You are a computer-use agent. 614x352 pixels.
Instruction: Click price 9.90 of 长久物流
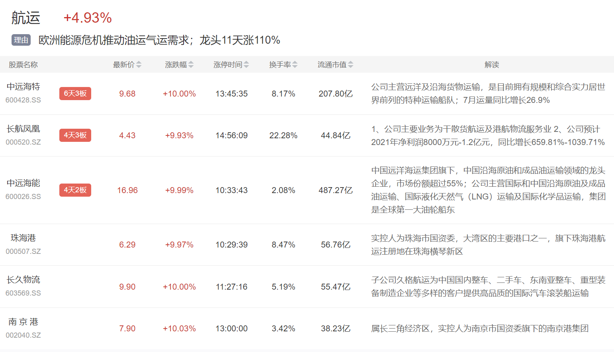pos(127,287)
